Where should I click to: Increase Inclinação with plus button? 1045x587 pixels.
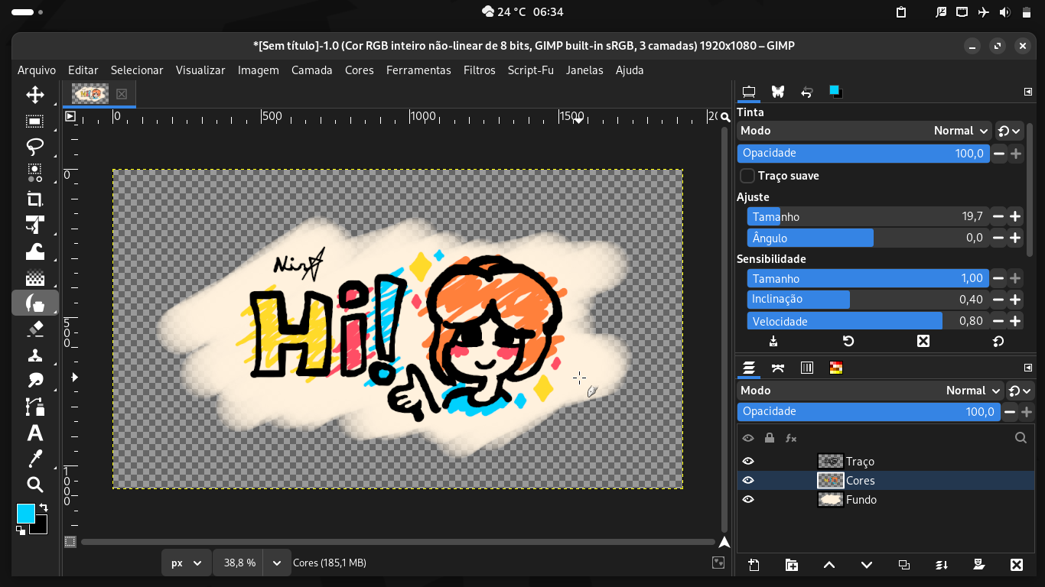pos(1015,300)
